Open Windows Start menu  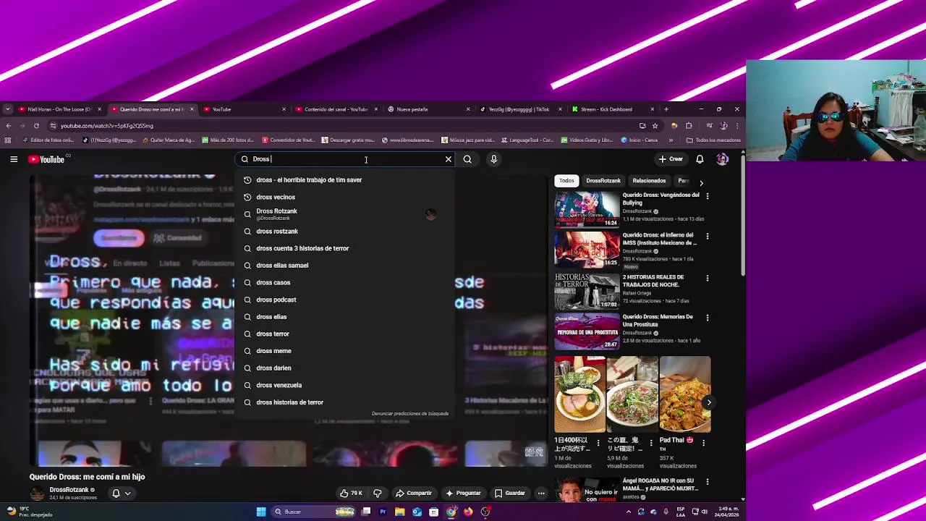click(261, 512)
